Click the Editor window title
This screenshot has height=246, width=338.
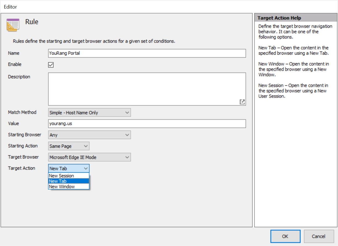pos(10,6)
